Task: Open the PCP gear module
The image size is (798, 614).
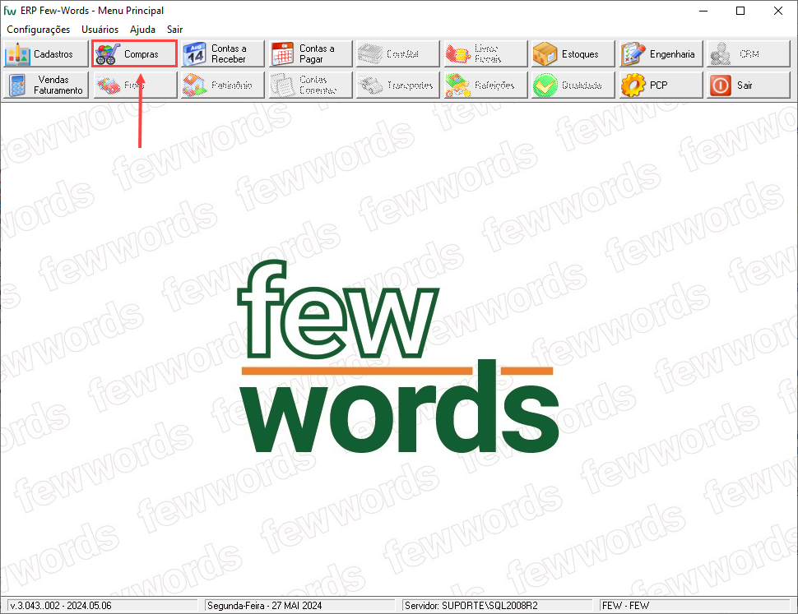Action: 661,85
